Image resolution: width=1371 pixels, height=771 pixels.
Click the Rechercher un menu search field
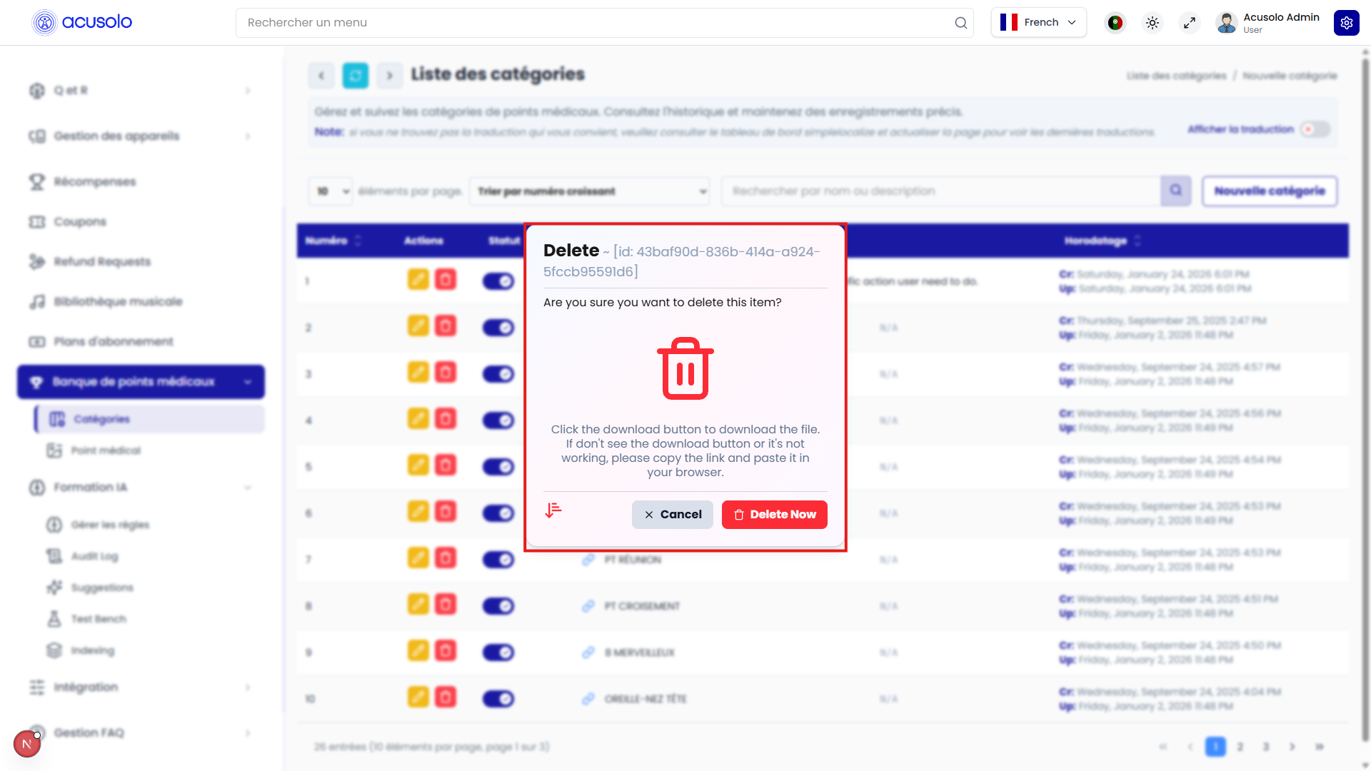click(593, 23)
